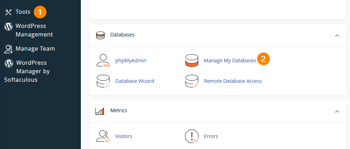Open WordPress Management sidebar item
The height and width of the screenshot is (149, 350).
tap(34, 30)
